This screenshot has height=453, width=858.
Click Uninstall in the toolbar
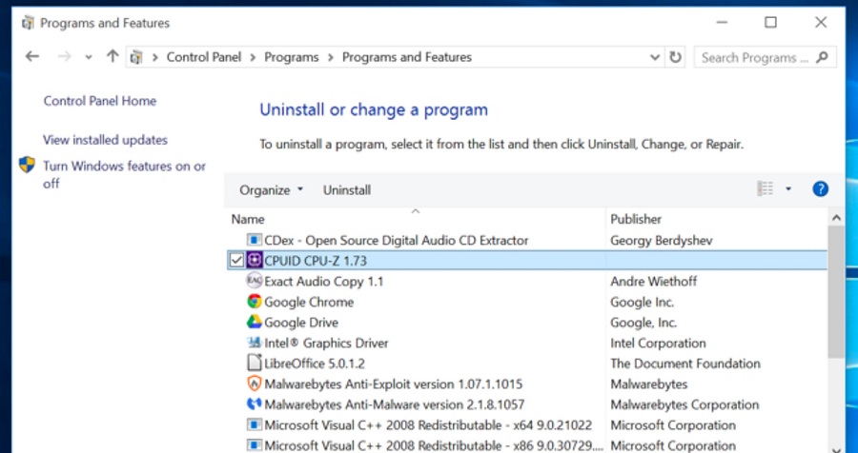(x=347, y=190)
